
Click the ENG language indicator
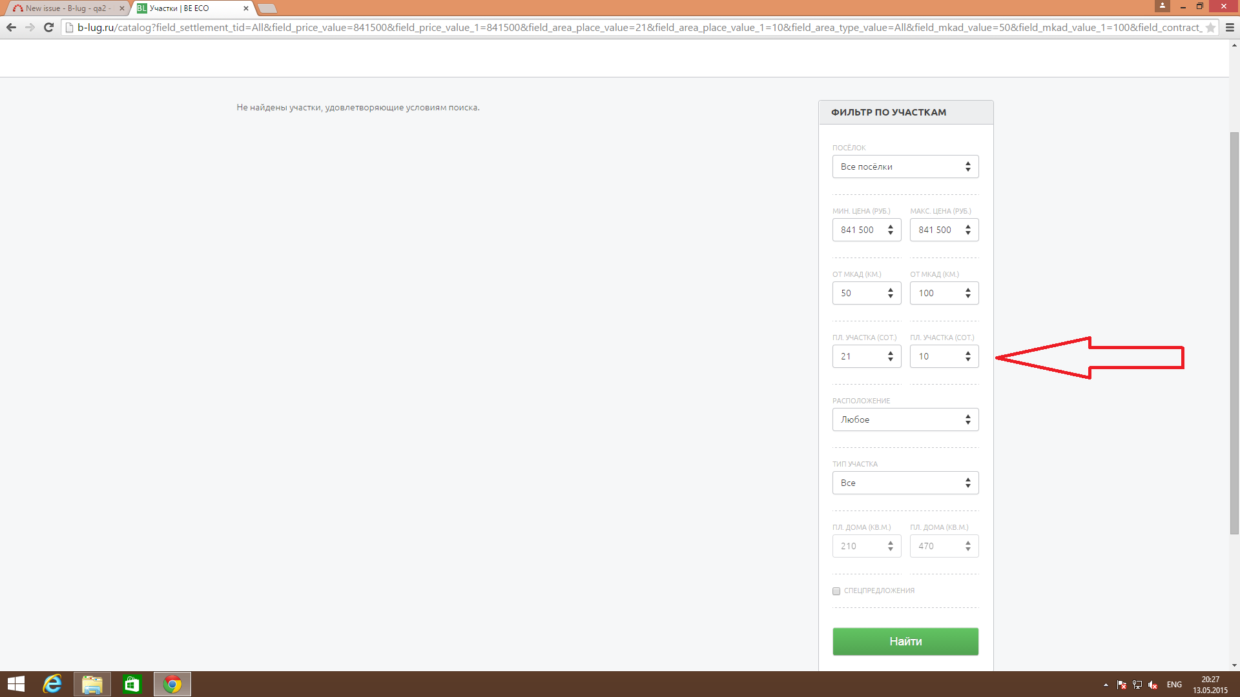pyautogui.click(x=1174, y=685)
